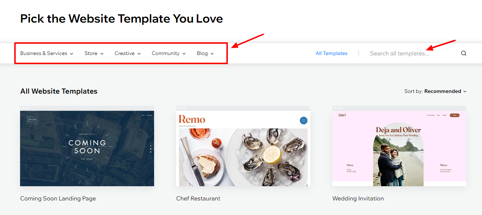Screen dimensions: 482x215
Task: Click the blue menu icon on Remo template
Action: 303,120
